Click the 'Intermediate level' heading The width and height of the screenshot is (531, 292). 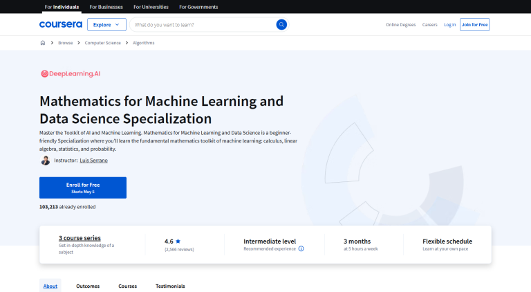(270, 241)
